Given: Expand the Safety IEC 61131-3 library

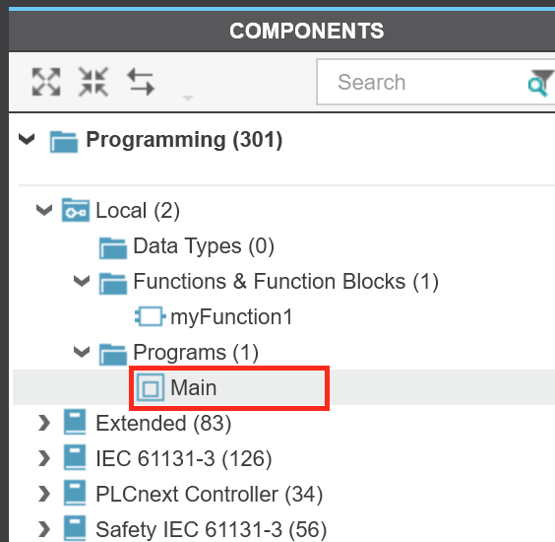Looking at the screenshot, I should (x=44, y=529).
